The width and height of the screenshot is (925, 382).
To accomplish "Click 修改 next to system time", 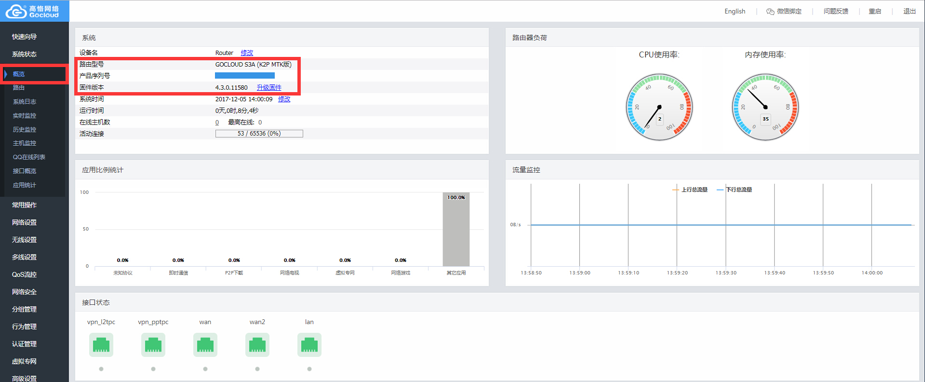I will [284, 99].
